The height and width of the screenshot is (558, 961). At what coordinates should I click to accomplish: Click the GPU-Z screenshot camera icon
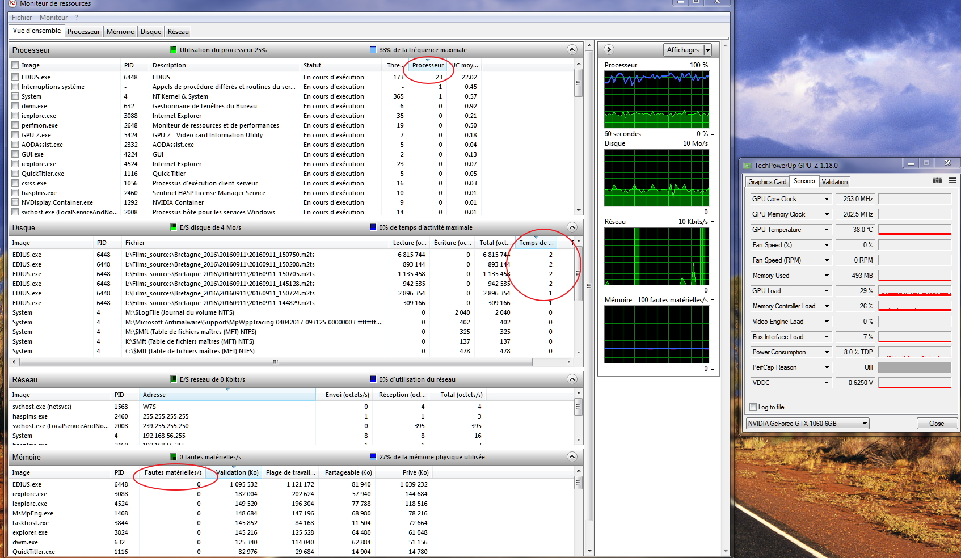937,181
